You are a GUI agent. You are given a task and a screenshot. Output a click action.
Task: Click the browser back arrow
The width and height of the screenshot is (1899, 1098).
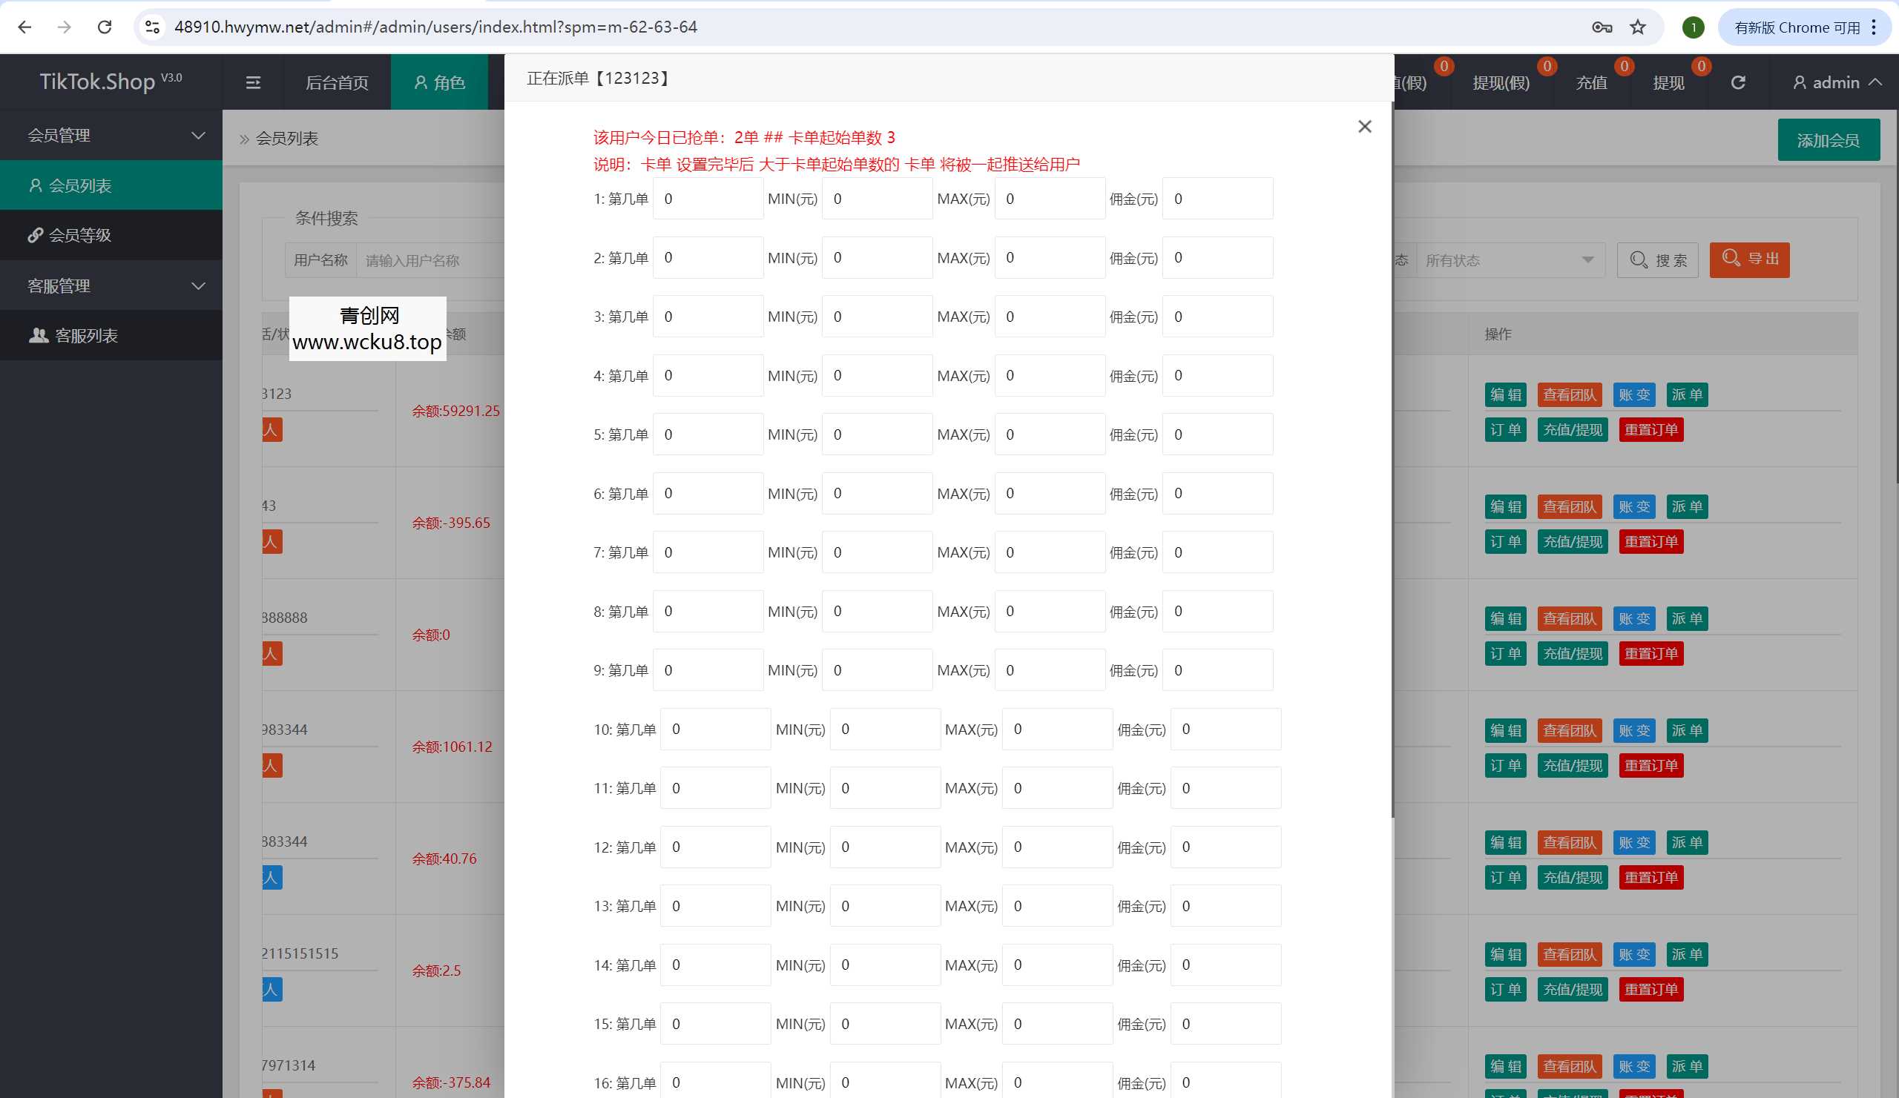(25, 27)
